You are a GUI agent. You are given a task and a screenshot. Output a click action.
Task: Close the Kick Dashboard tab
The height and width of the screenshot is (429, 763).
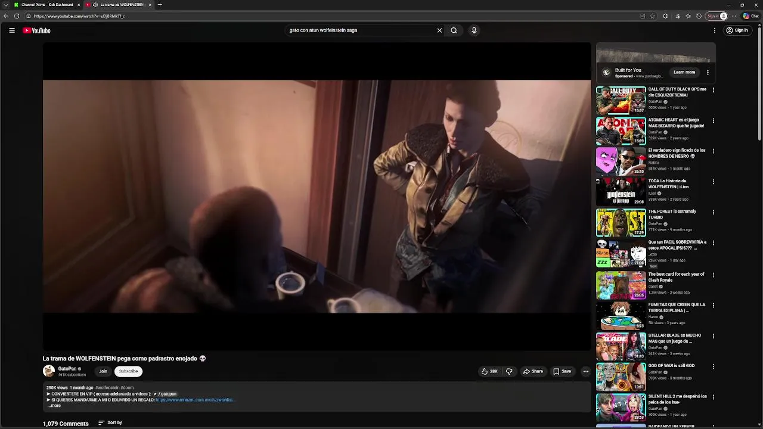[x=78, y=5]
